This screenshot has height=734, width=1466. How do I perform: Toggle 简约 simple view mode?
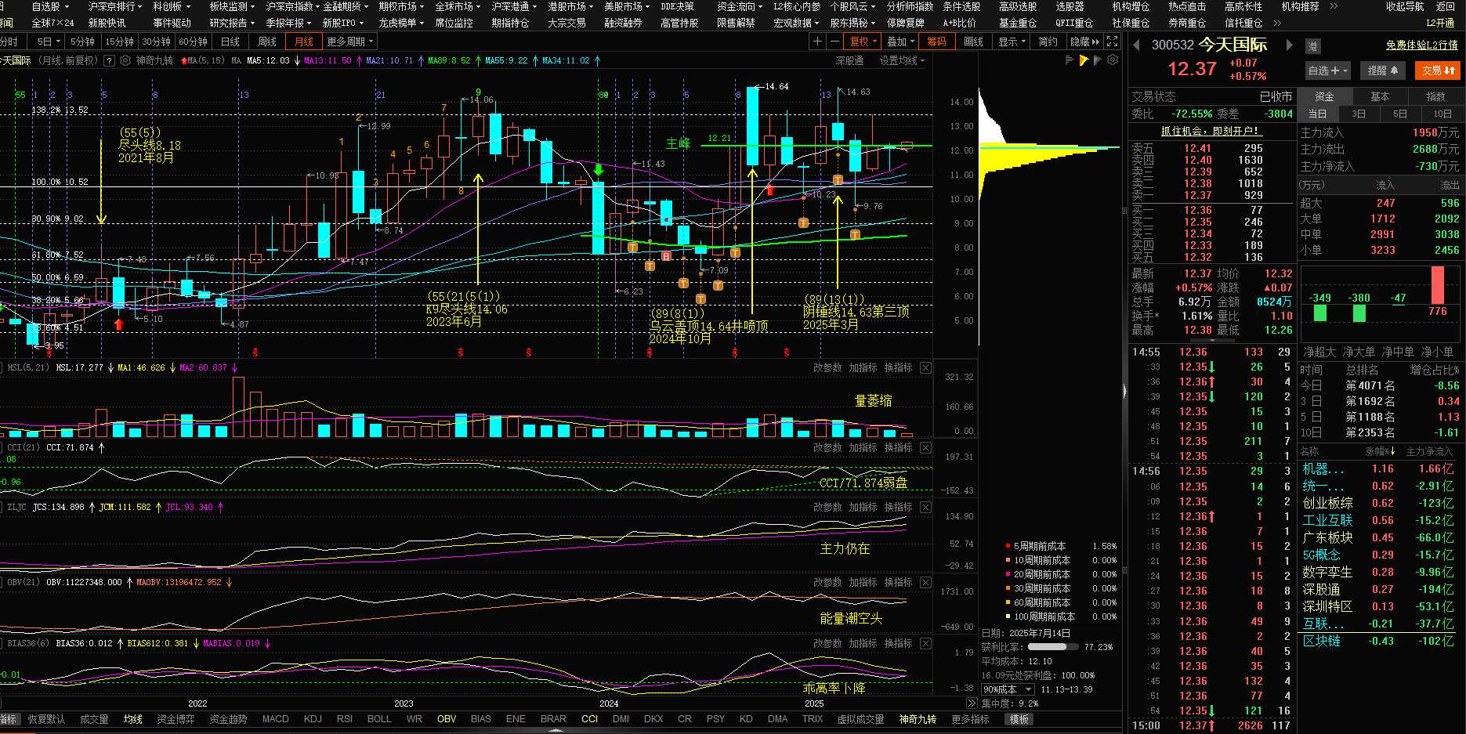(1048, 42)
